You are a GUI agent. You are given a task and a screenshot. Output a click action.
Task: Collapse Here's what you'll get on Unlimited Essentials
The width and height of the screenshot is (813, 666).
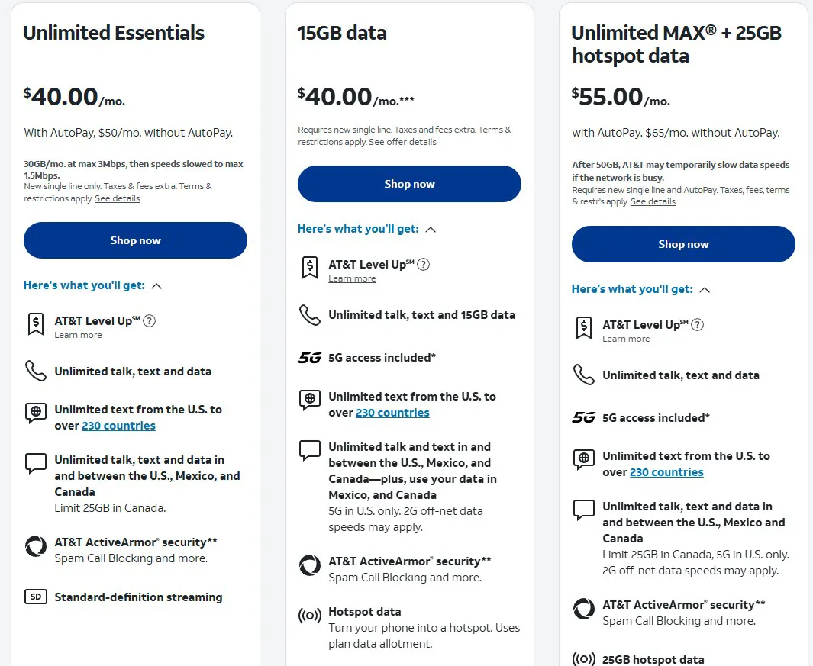click(157, 285)
